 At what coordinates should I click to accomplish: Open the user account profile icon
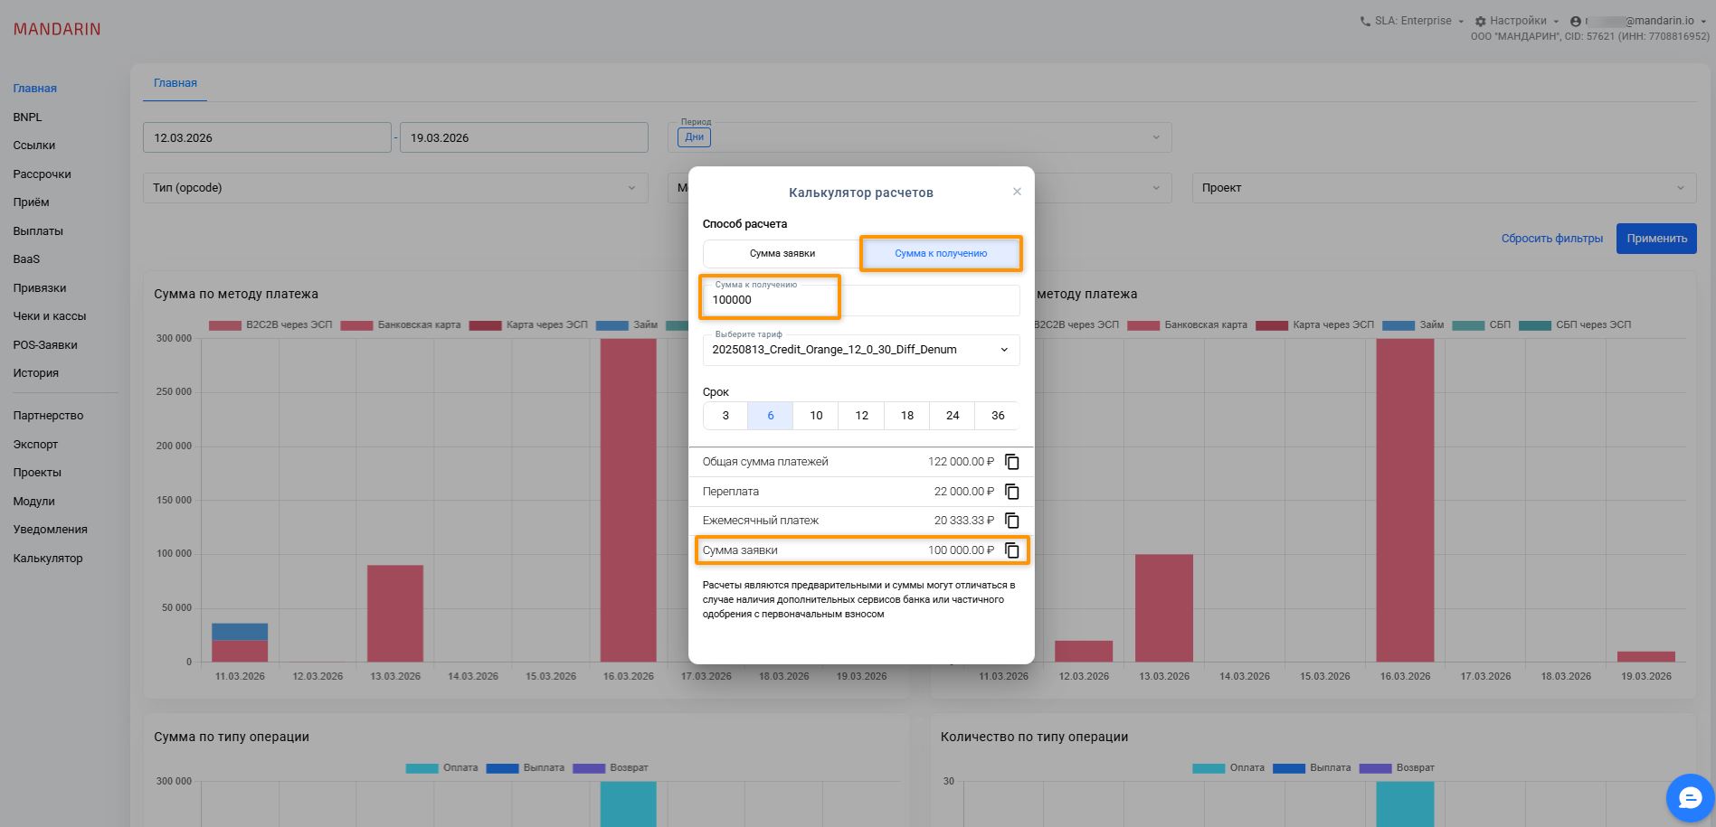pyautogui.click(x=1576, y=21)
